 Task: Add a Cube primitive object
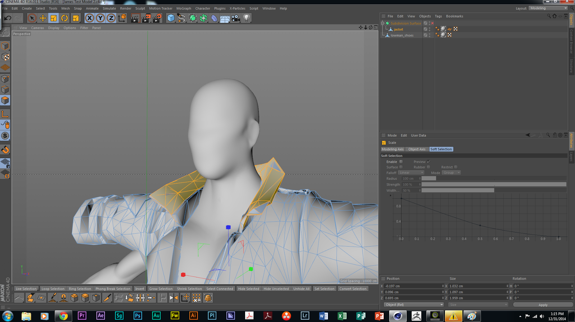click(171, 18)
